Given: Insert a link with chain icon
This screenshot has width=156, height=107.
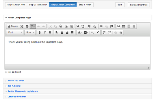Looking at the screenshot, I should click(101, 26).
